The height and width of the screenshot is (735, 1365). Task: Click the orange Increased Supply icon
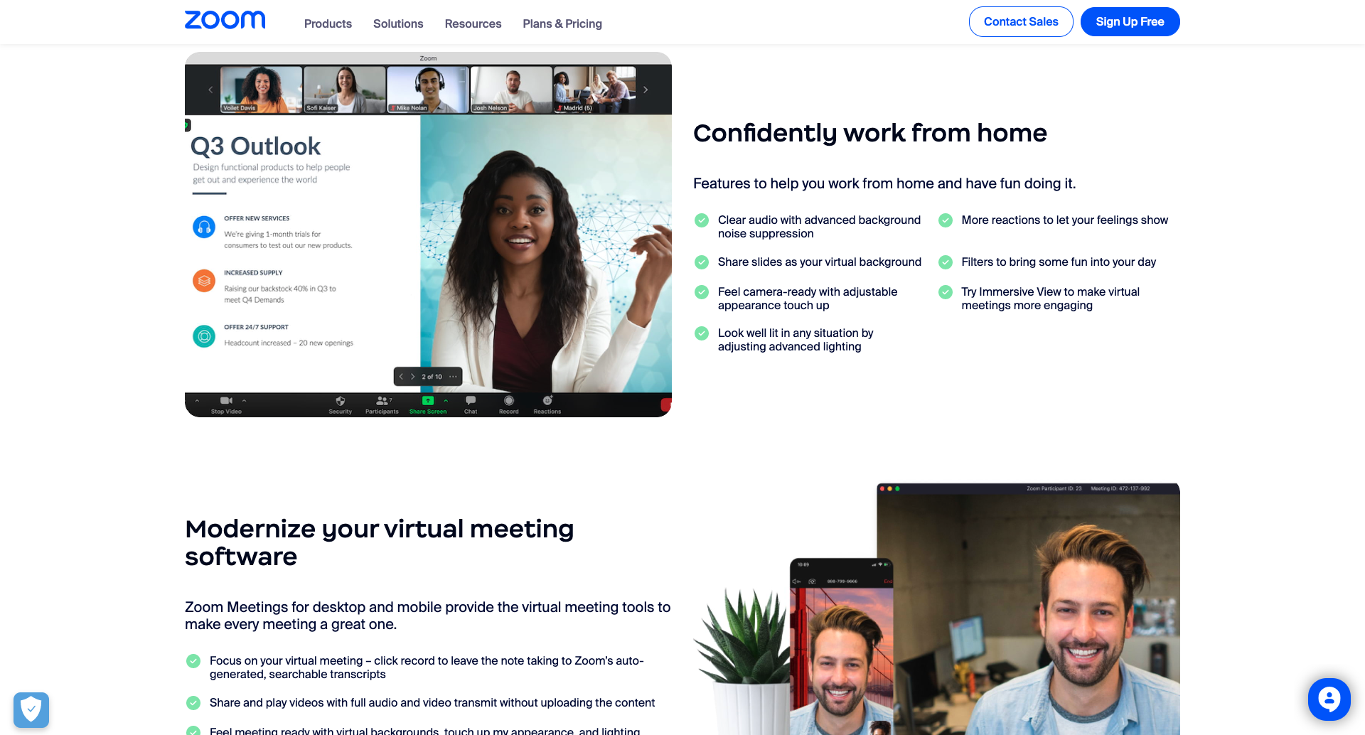click(204, 281)
